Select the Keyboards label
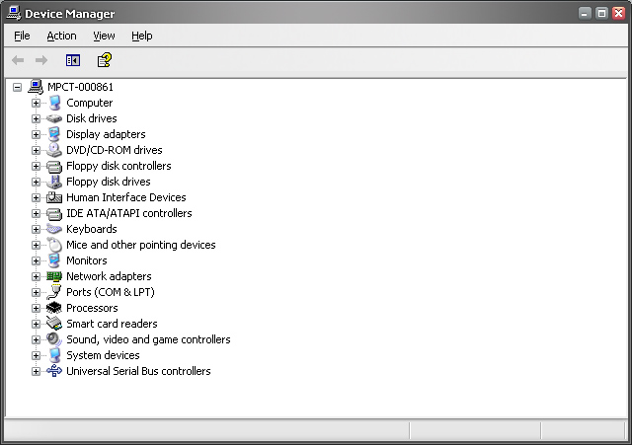The width and height of the screenshot is (632, 445). [92, 229]
